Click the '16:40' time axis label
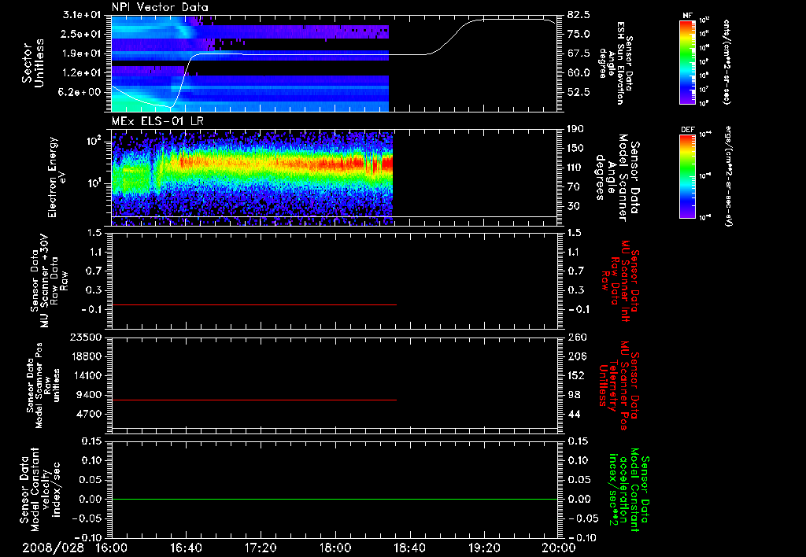The width and height of the screenshot is (806, 557). [186, 548]
